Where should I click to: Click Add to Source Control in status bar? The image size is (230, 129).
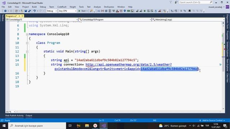212,120
